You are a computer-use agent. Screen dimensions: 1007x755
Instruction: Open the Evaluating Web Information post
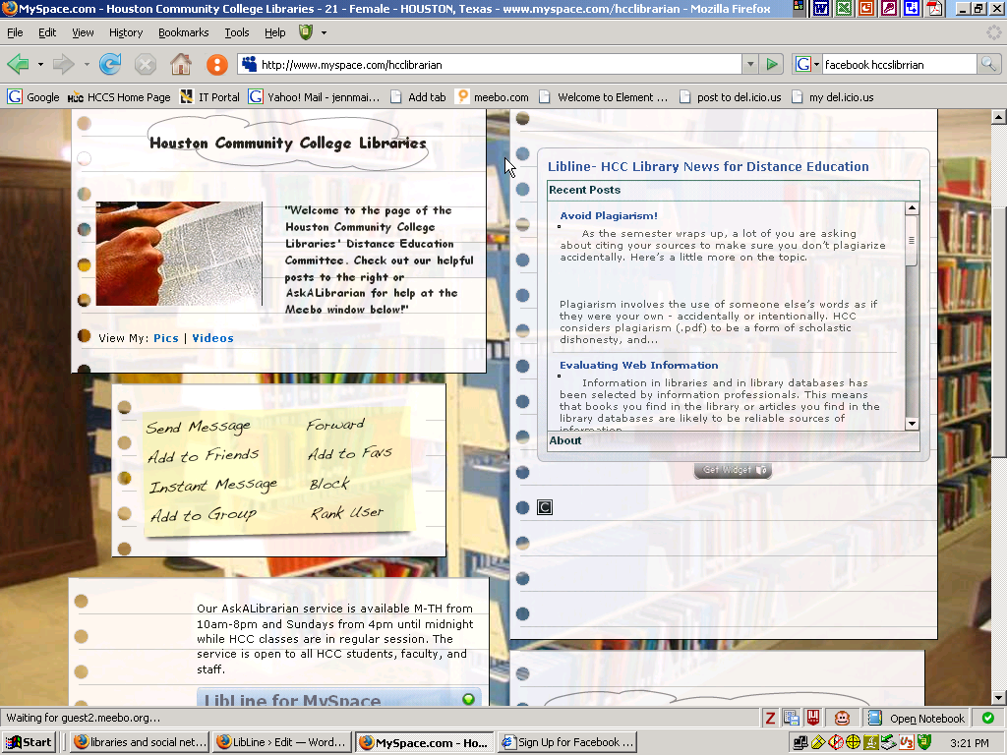(x=638, y=366)
